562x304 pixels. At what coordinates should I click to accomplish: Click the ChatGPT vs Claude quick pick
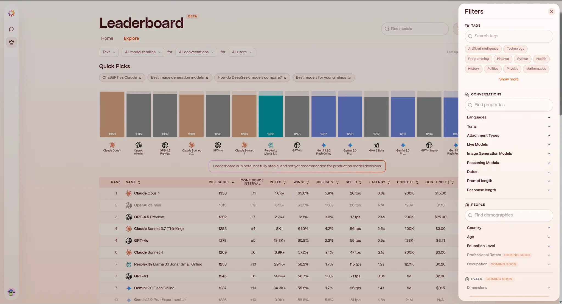pos(122,78)
